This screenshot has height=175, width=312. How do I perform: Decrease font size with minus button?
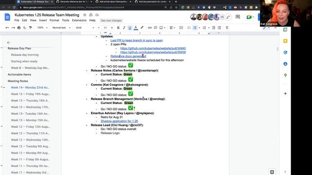[x=98, y=28]
